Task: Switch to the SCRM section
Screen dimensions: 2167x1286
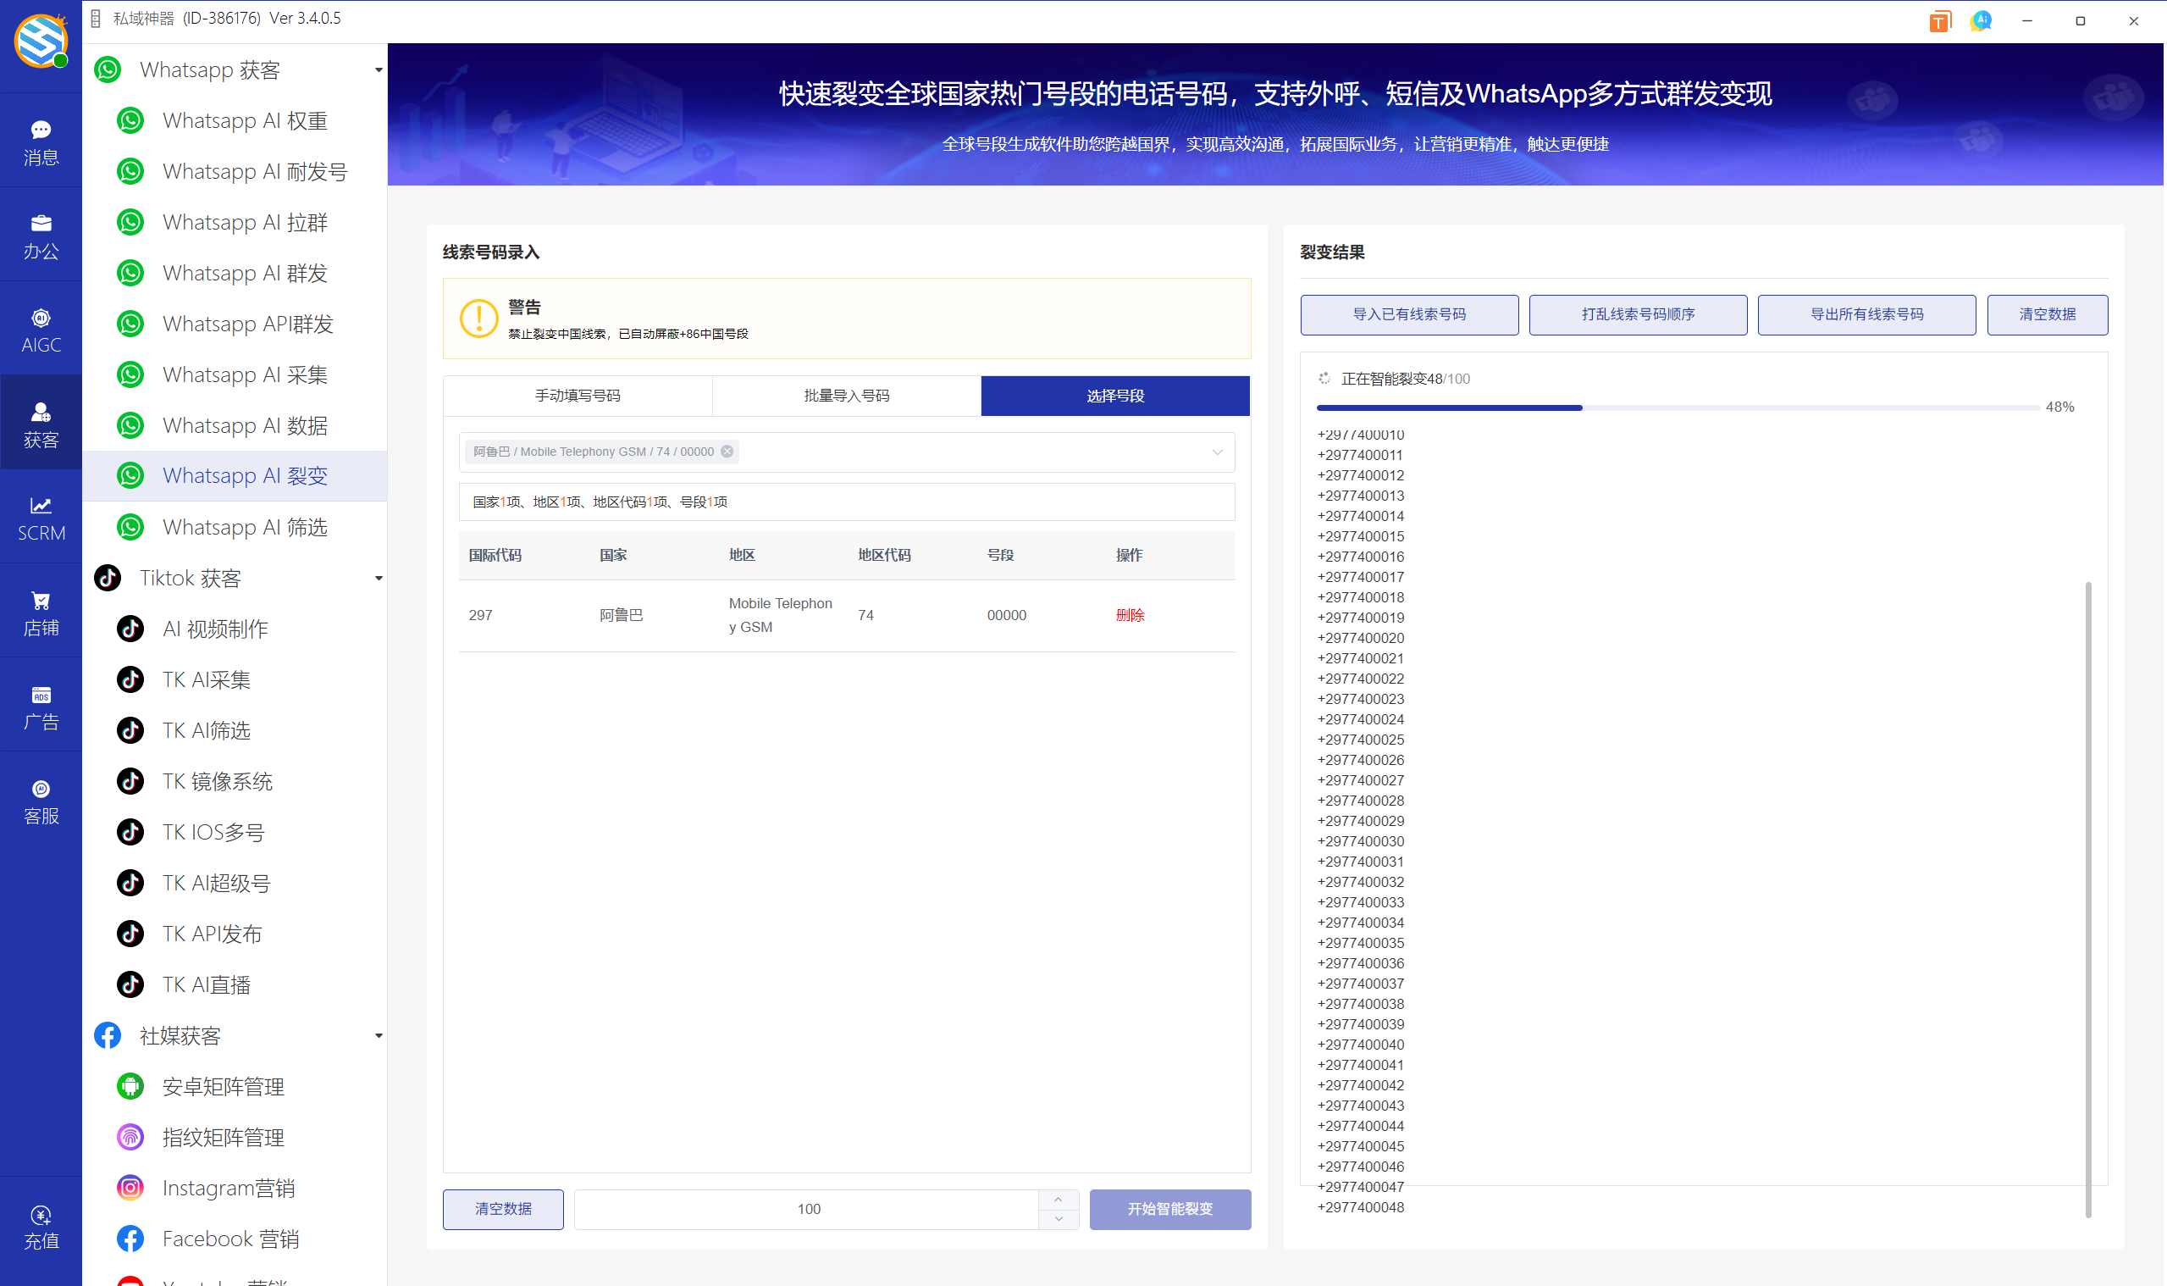Action: (x=41, y=518)
